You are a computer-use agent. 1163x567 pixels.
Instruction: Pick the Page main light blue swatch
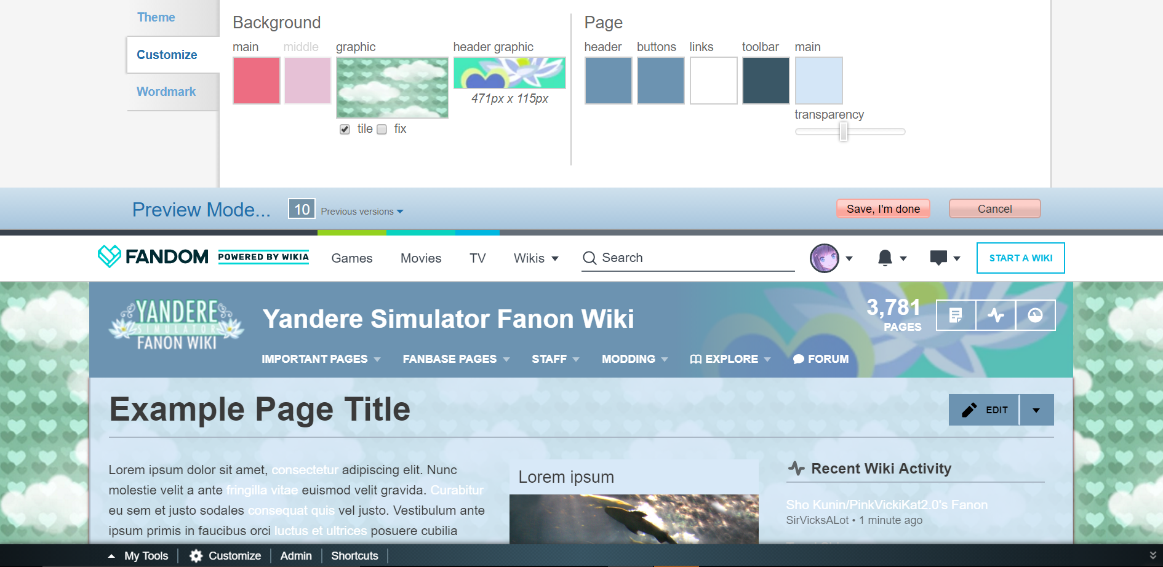click(x=819, y=81)
